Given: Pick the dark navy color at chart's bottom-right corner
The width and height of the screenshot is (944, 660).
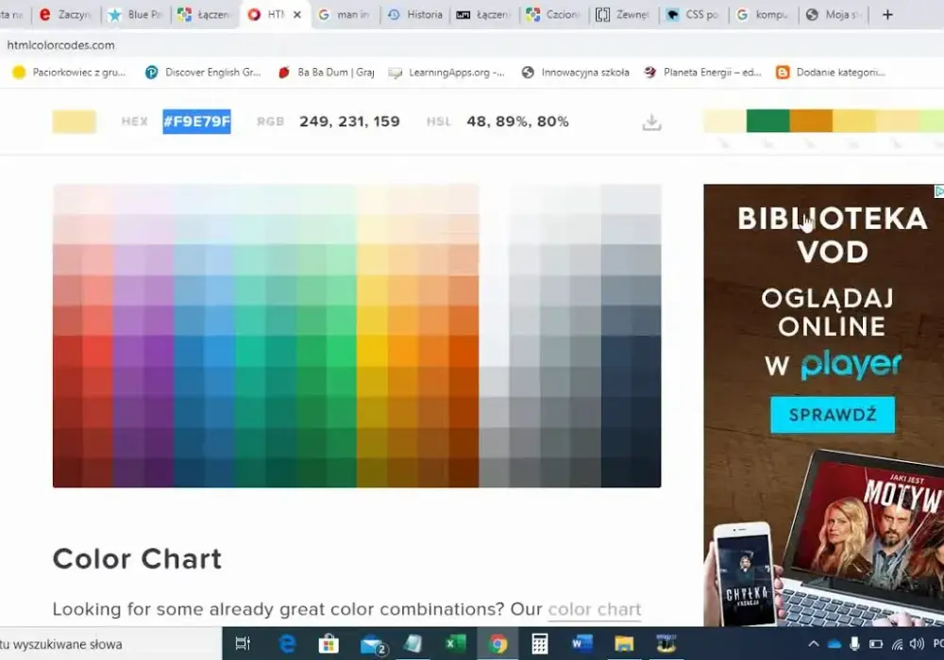Looking at the screenshot, I should (x=646, y=472).
